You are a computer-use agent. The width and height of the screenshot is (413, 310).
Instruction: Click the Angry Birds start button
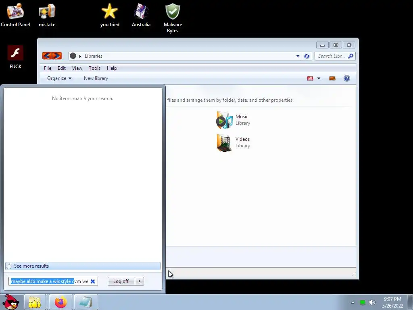[x=11, y=302]
